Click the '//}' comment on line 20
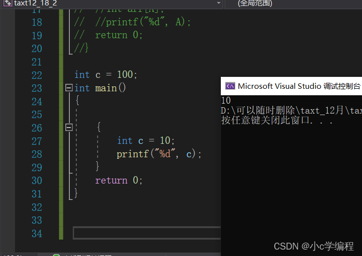362x256 pixels. click(81, 48)
